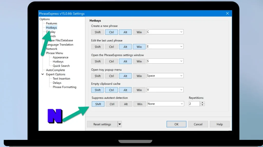Toggle Ctrl for Open PhraseExpress settings window

[x=111, y=61]
